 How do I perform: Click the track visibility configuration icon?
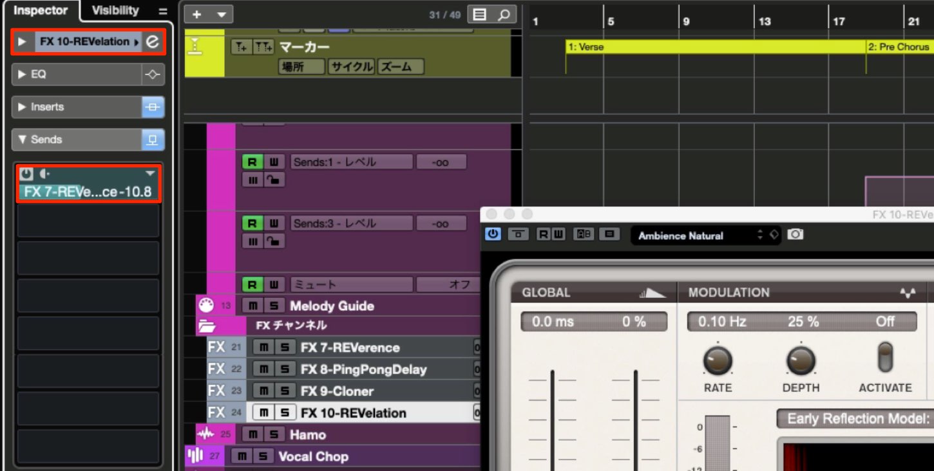tap(480, 14)
